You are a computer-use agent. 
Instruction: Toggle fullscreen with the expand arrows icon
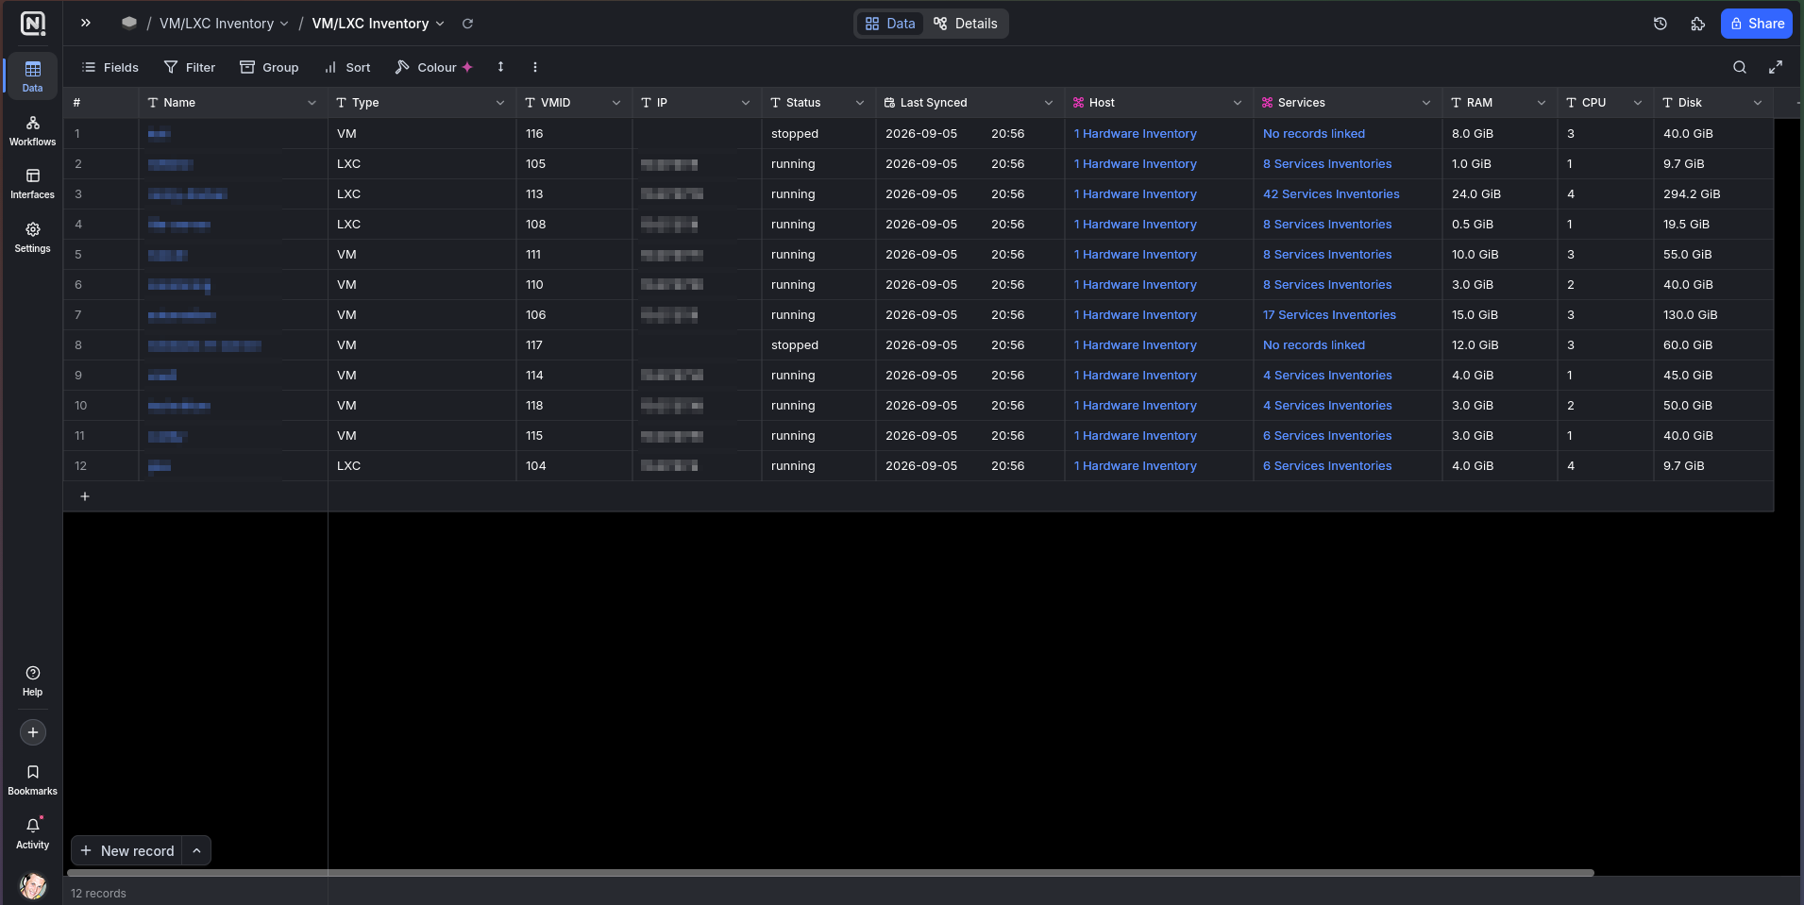pos(1776,67)
